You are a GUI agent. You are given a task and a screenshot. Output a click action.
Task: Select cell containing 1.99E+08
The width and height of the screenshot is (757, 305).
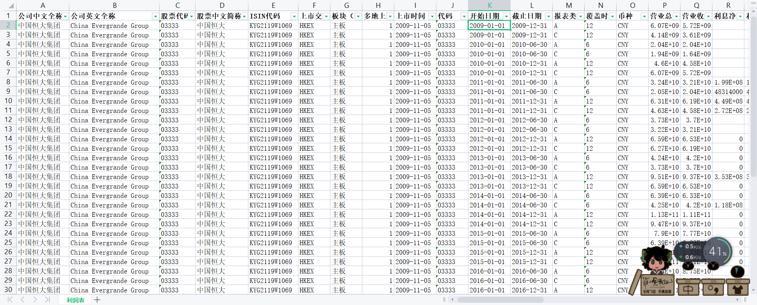728,82
